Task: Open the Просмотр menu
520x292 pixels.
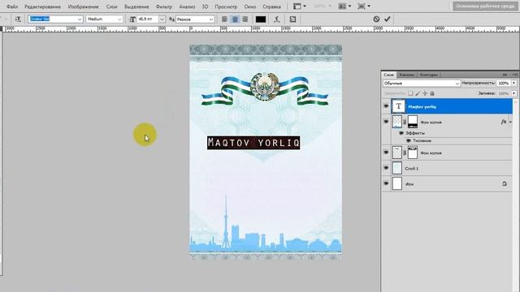Action: [x=226, y=6]
